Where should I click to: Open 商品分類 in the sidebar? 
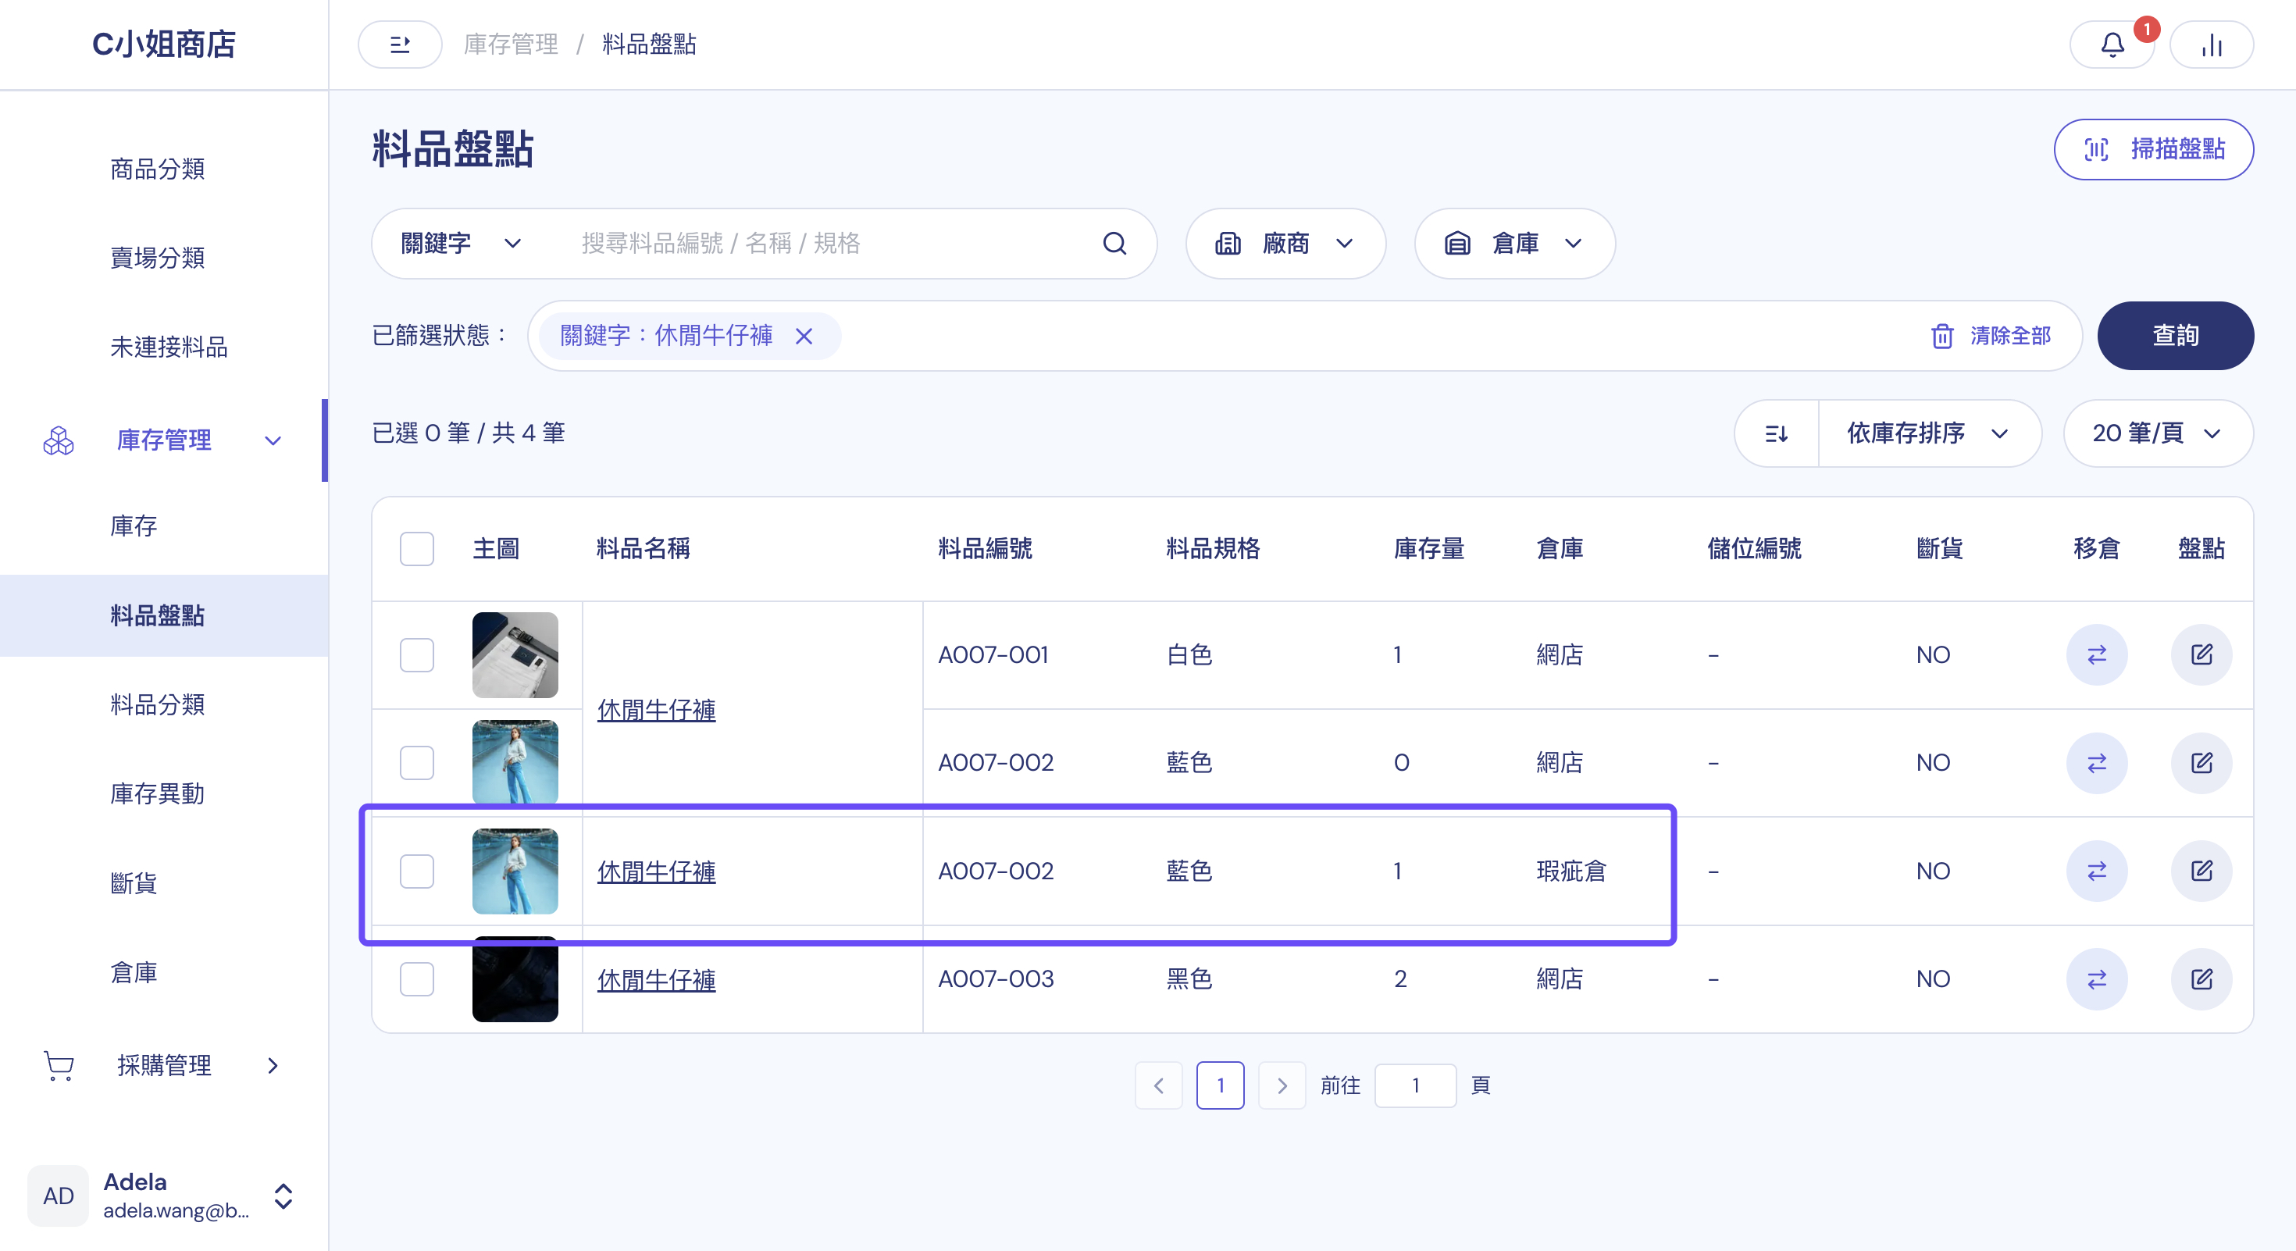pyautogui.click(x=158, y=169)
